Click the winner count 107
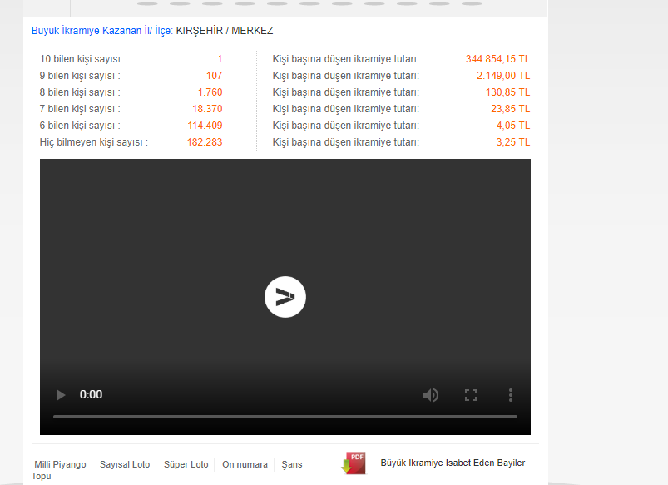 [x=215, y=76]
